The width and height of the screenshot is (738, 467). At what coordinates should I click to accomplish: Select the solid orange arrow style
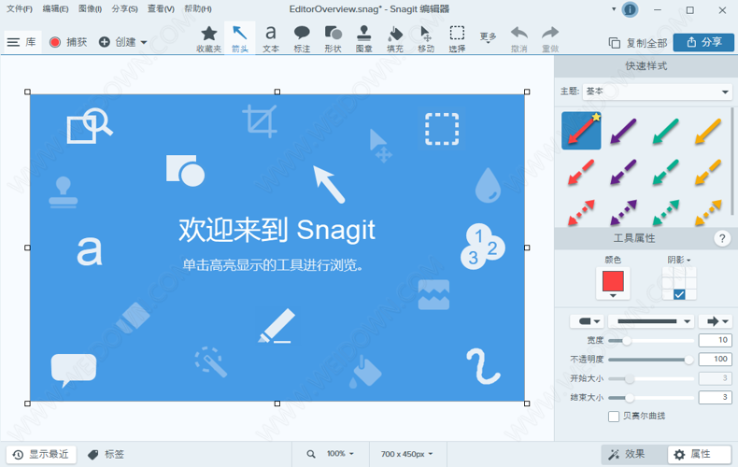pyautogui.click(x=708, y=131)
